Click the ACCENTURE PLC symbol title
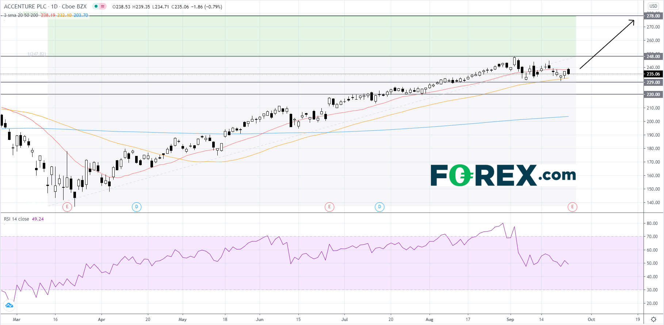664x325 pixels. pyautogui.click(x=25, y=7)
